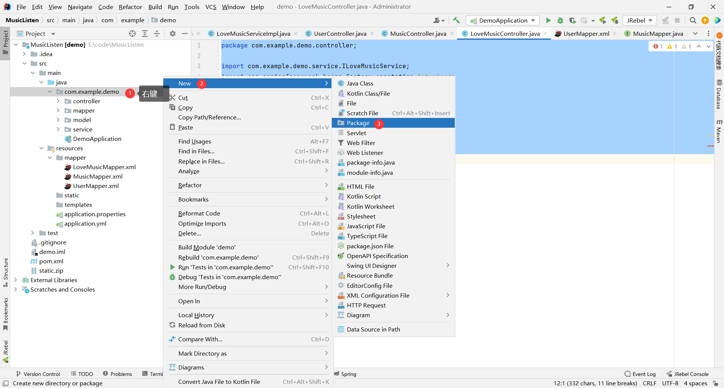Open the Bookmarks tool window

point(5,314)
